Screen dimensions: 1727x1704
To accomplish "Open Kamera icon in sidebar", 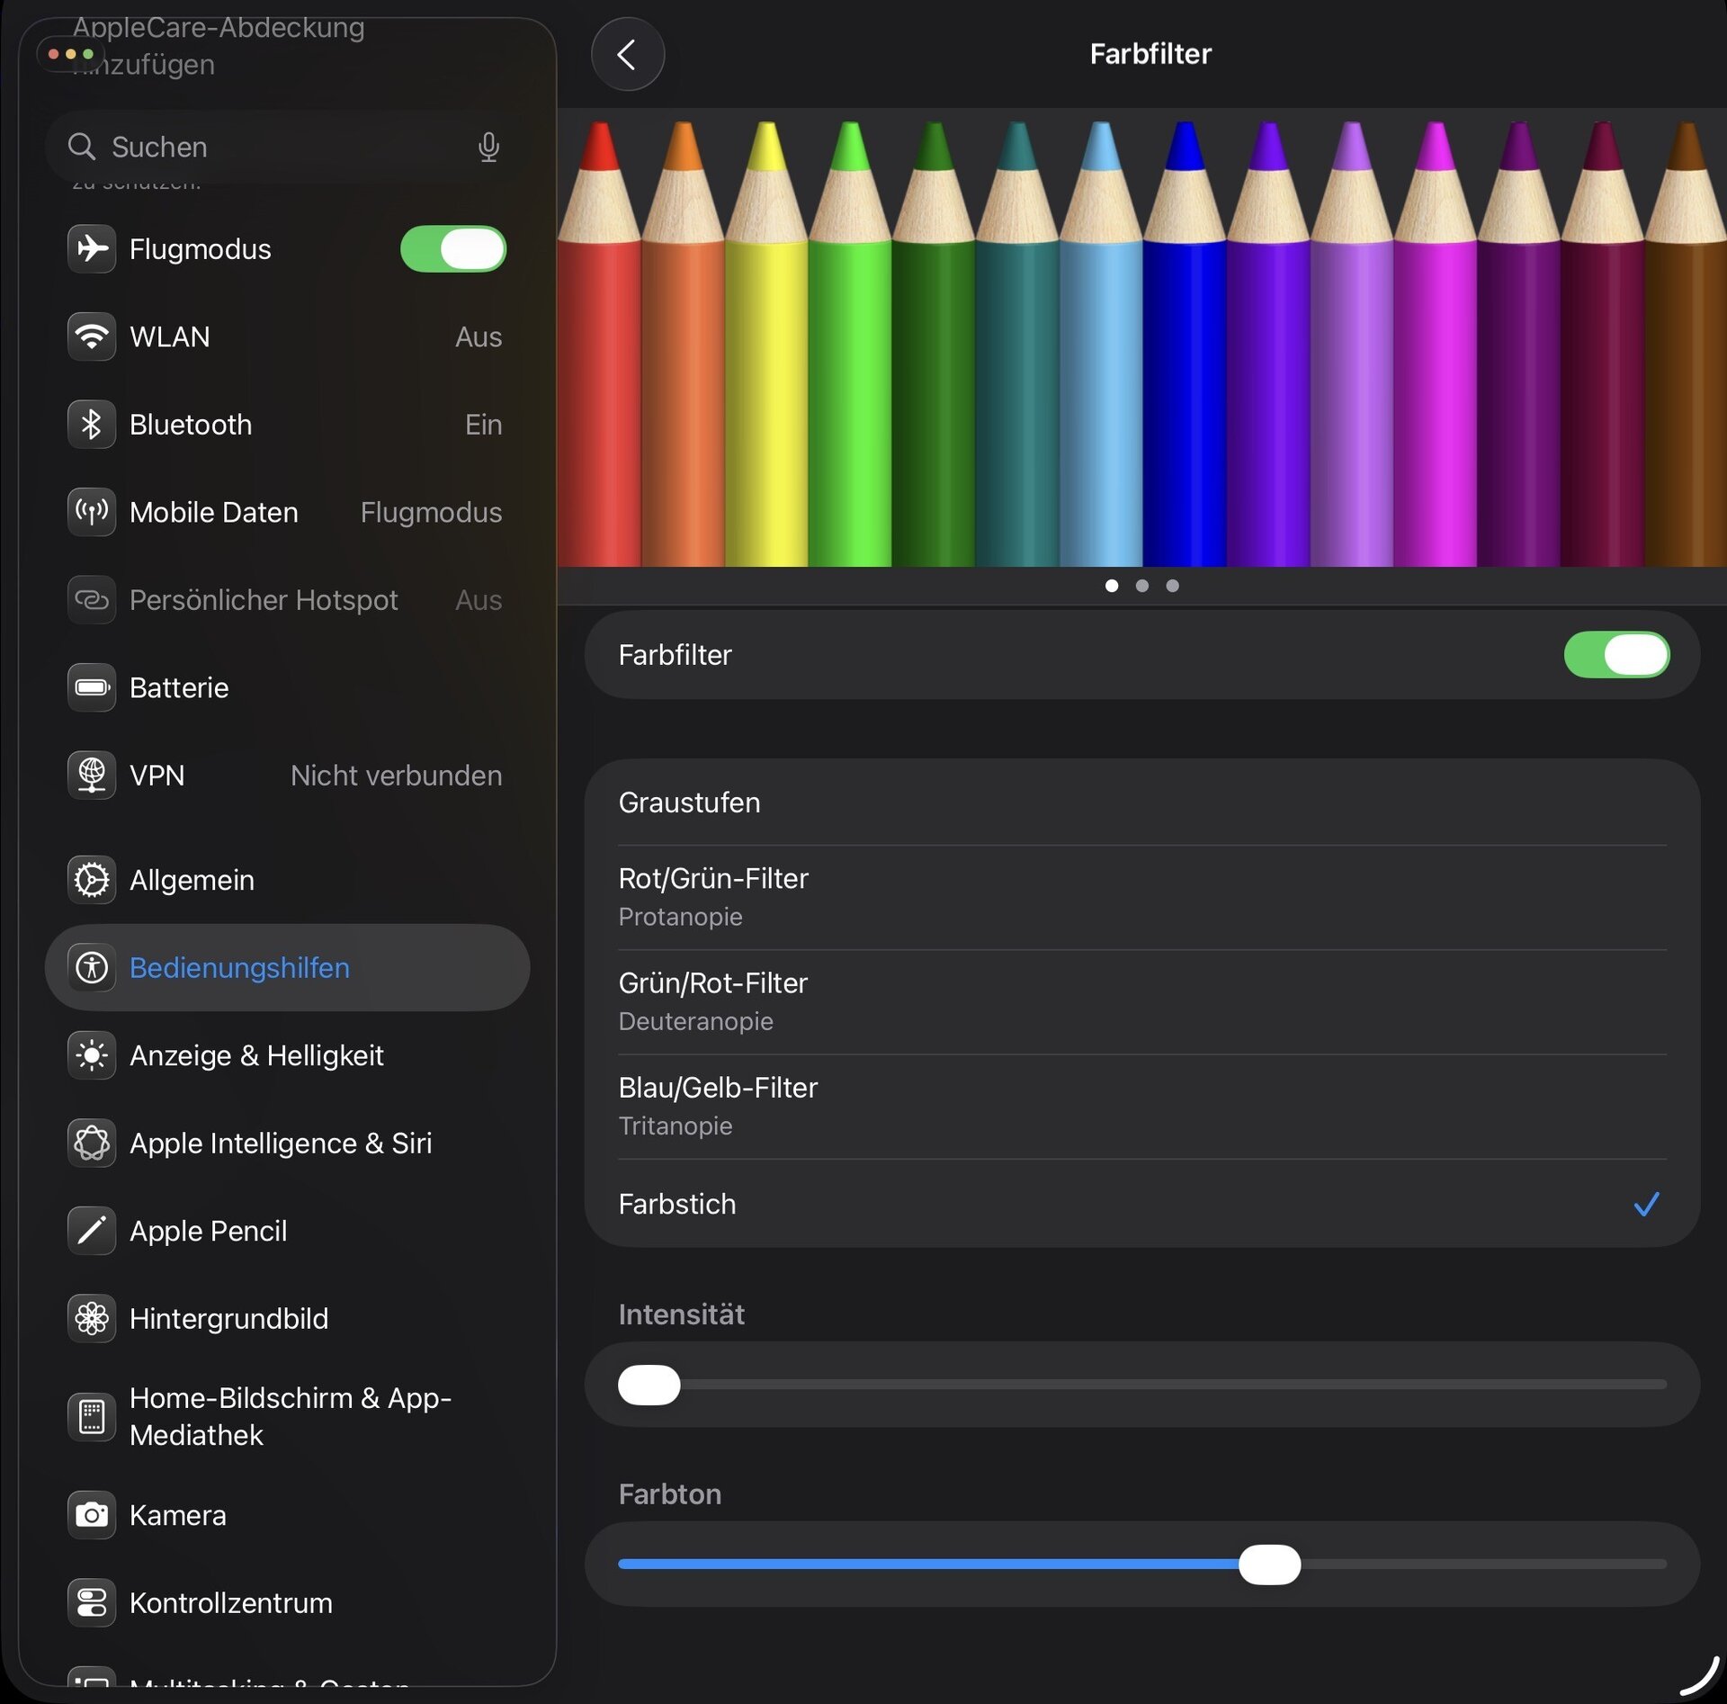I will [x=92, y=1515].
